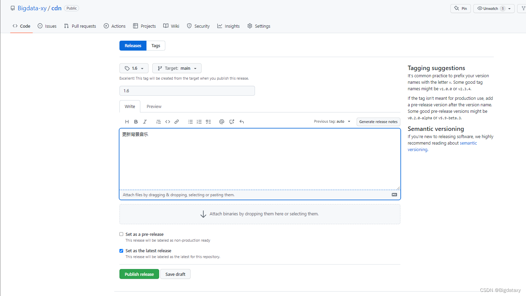Click the fork icon at the top right
The image size is (526, 296).
coord(523,8)
